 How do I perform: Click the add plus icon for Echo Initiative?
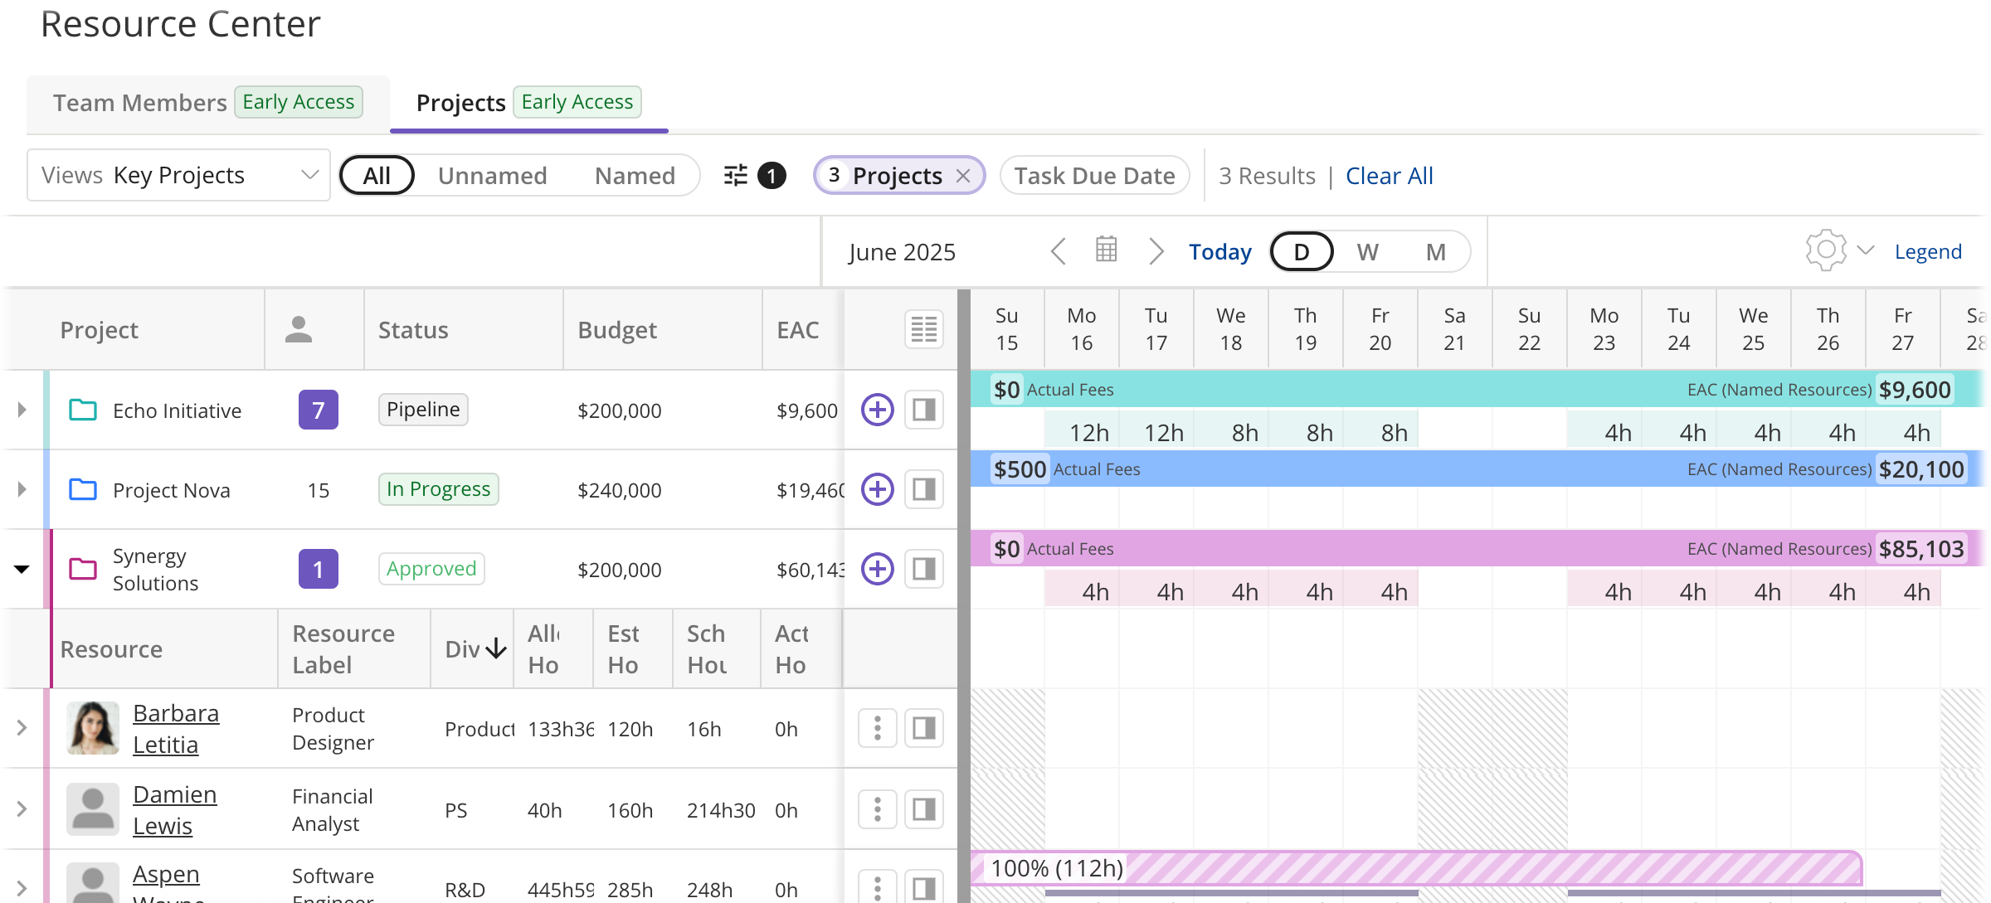(877, 410)
